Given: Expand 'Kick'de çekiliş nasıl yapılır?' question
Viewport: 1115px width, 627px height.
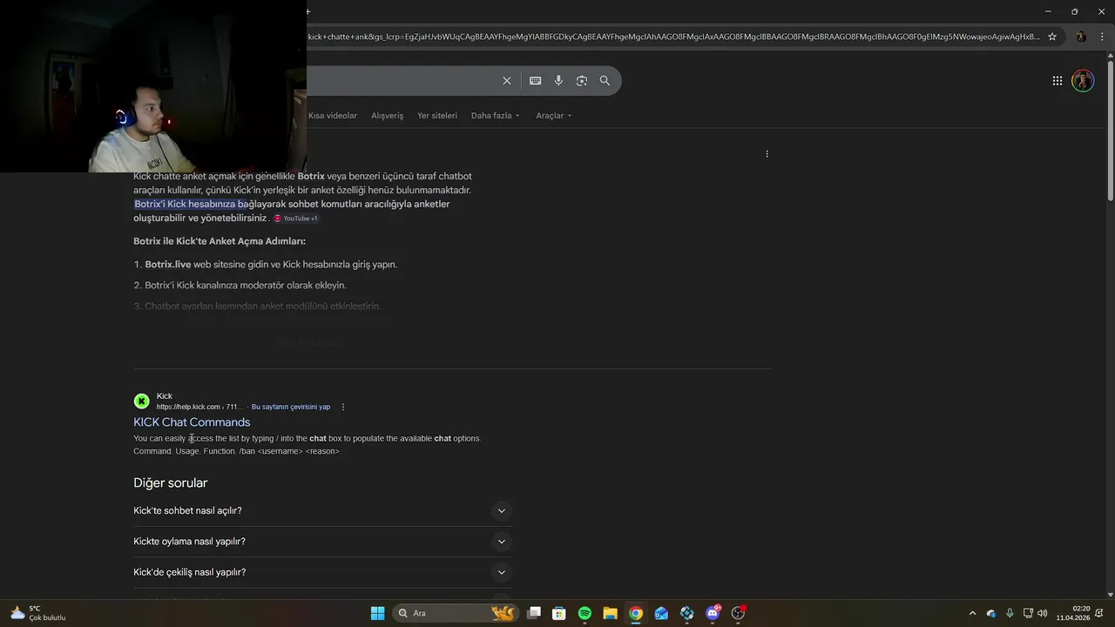Looking at the screenshot, I should [x=321, y=572].
